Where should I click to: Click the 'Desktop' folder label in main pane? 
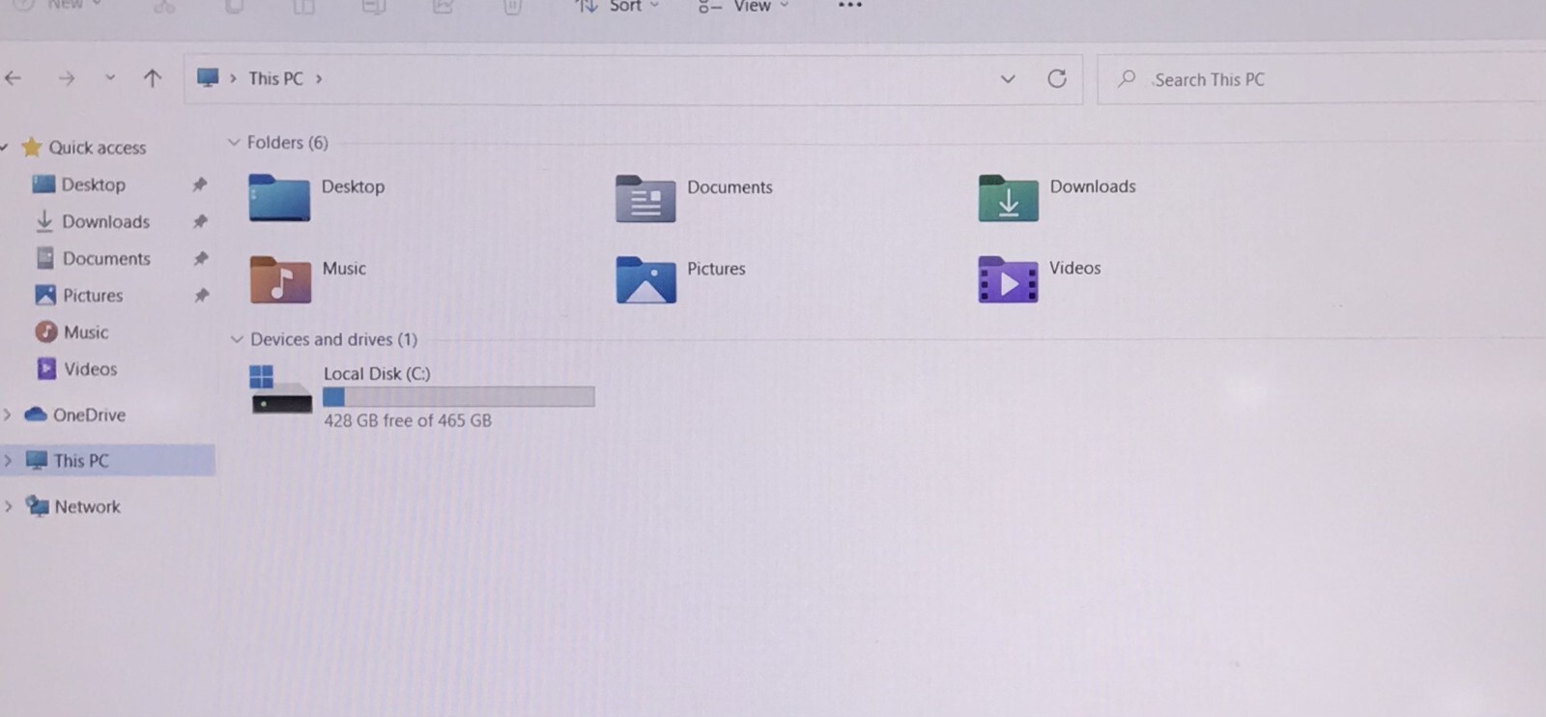353,186
